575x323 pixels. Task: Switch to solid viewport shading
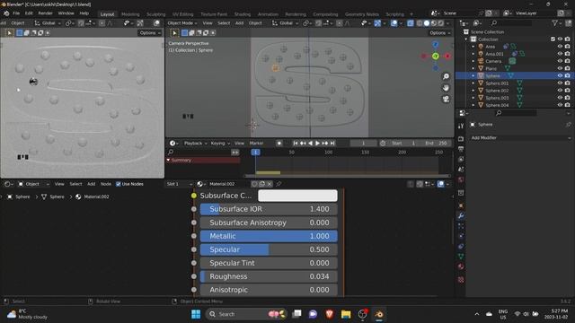coord(427,23)
